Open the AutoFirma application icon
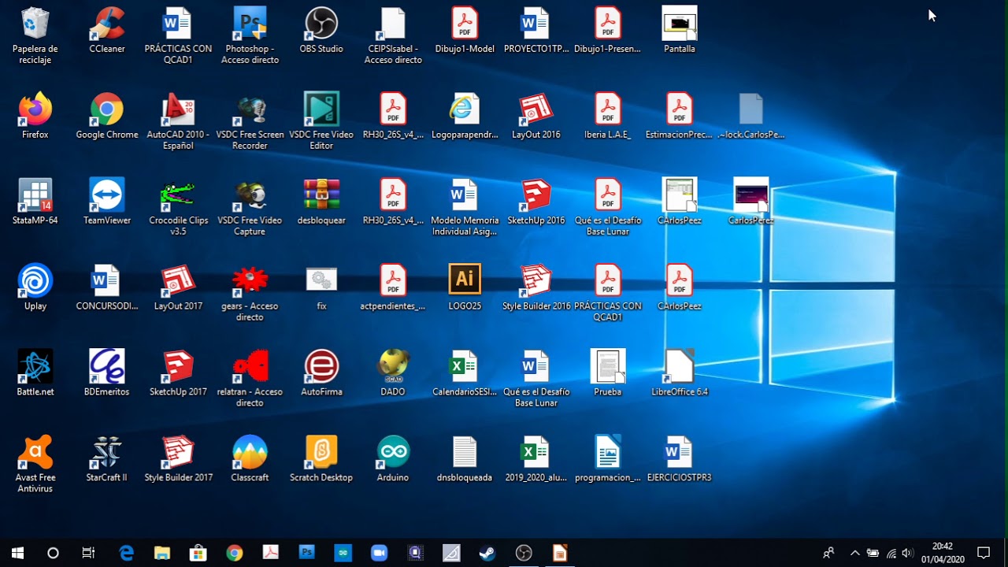The width and height of the screenshot is (1008, 567). click(321, 367)
